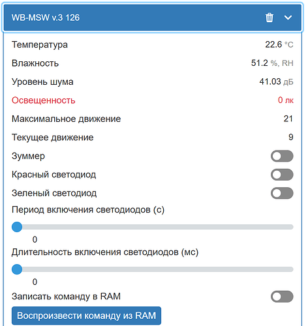Click the WB-MSW v.3 126 header title
308x326 pixels.
click(x=46, y=18)
